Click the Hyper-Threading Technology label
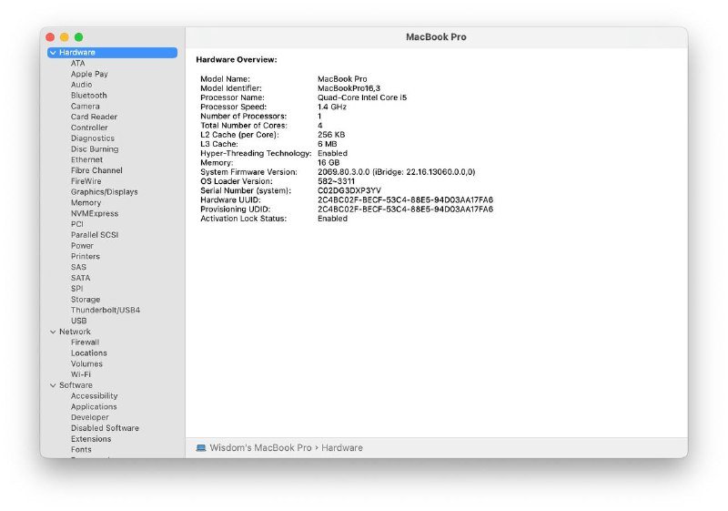The width and height of the screenshot is (728, 511). [x=256, y=153]
